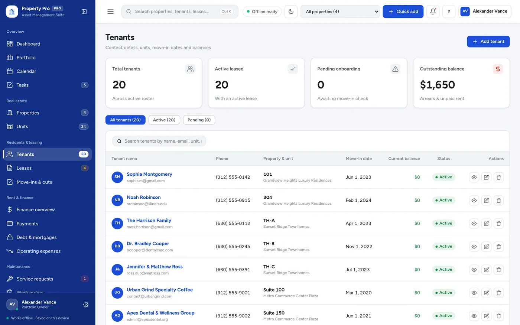Go to Move-ins & outs
Image resolution: width=520 pixels, height=325 pixels.
(48, 182)
